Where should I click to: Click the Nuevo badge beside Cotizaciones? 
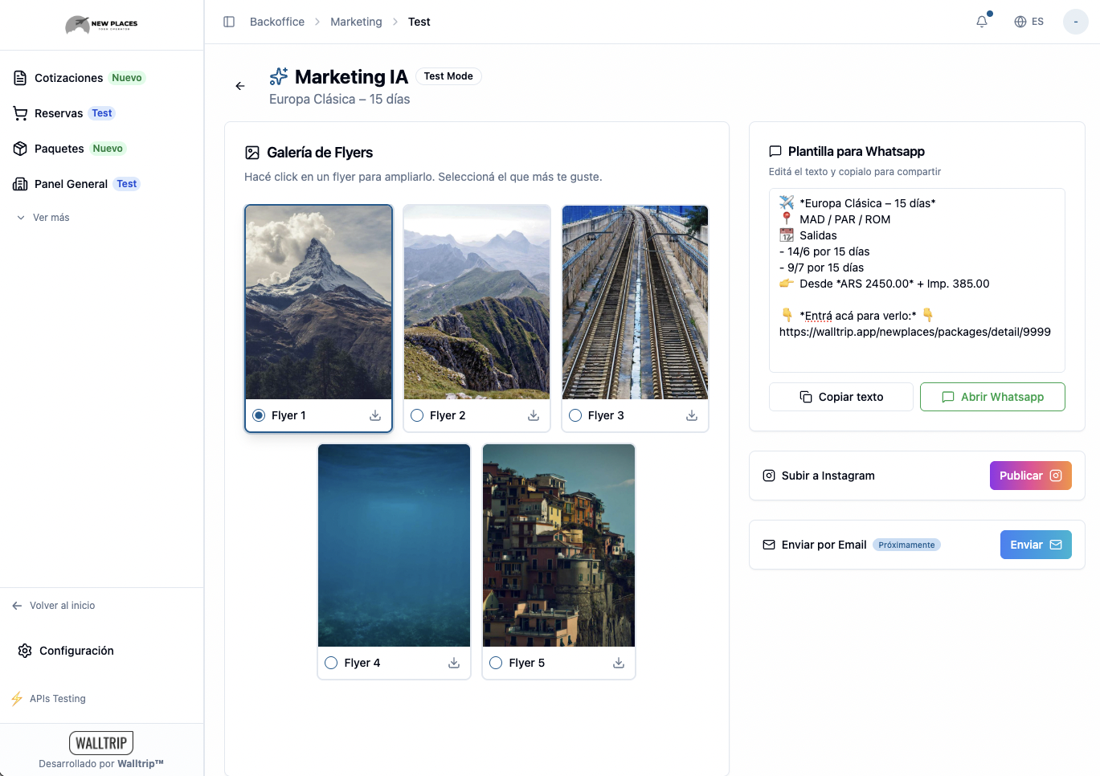(127, 78)
